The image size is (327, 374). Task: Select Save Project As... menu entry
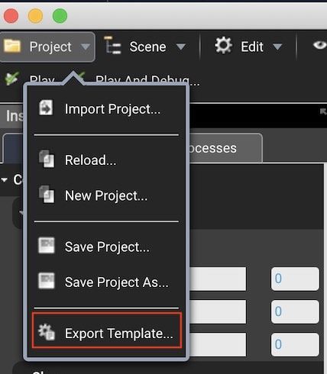click(117, 282)
